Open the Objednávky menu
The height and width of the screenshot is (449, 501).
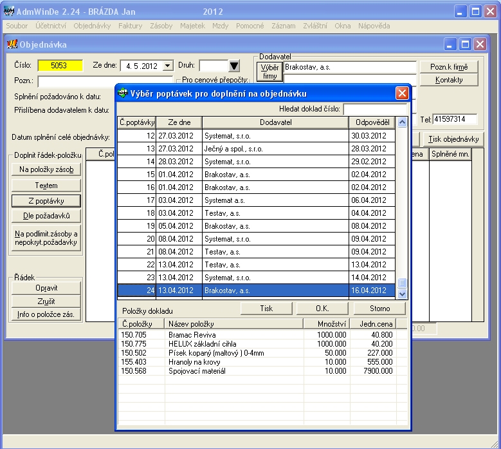point(92,26)
